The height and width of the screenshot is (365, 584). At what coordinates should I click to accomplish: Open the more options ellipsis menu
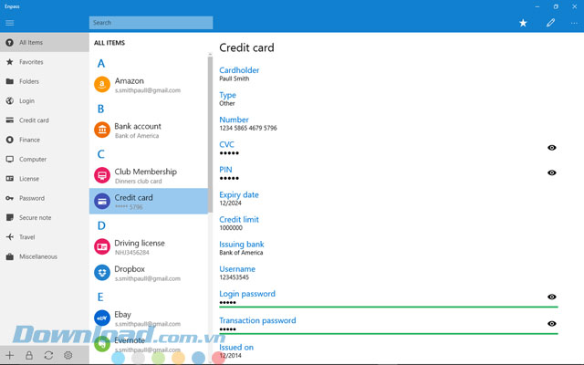[574, 23]
